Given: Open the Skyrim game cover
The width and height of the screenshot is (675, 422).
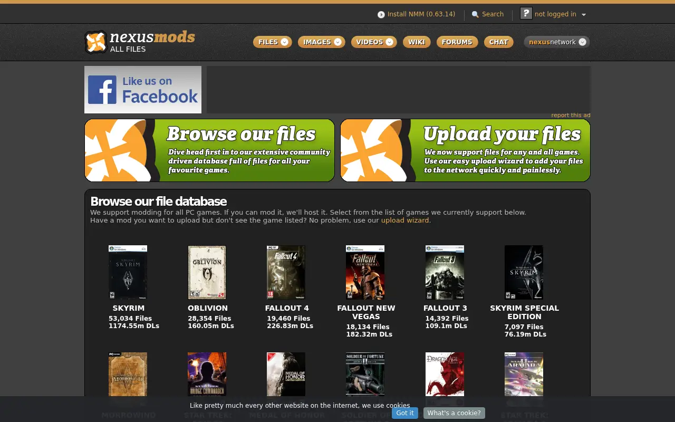Looking at the screenshot, I should (128, 272).
